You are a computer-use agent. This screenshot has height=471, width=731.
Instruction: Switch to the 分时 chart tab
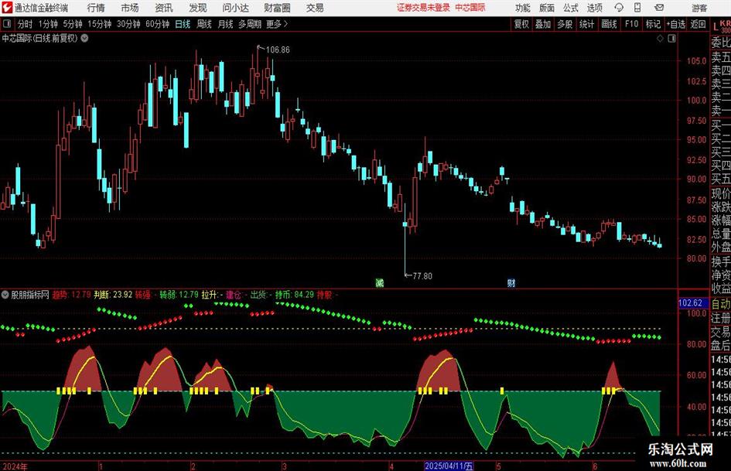(x=25, y=24)
